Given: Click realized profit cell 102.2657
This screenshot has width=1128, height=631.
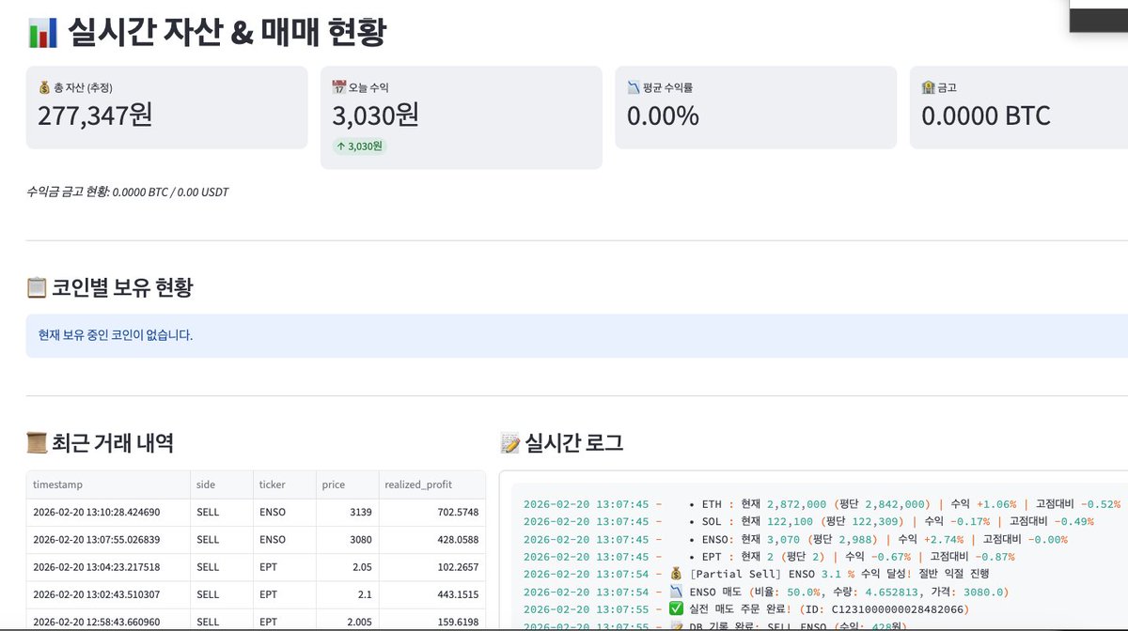Looking at the screenshot, I should click(x=431, y=567).
